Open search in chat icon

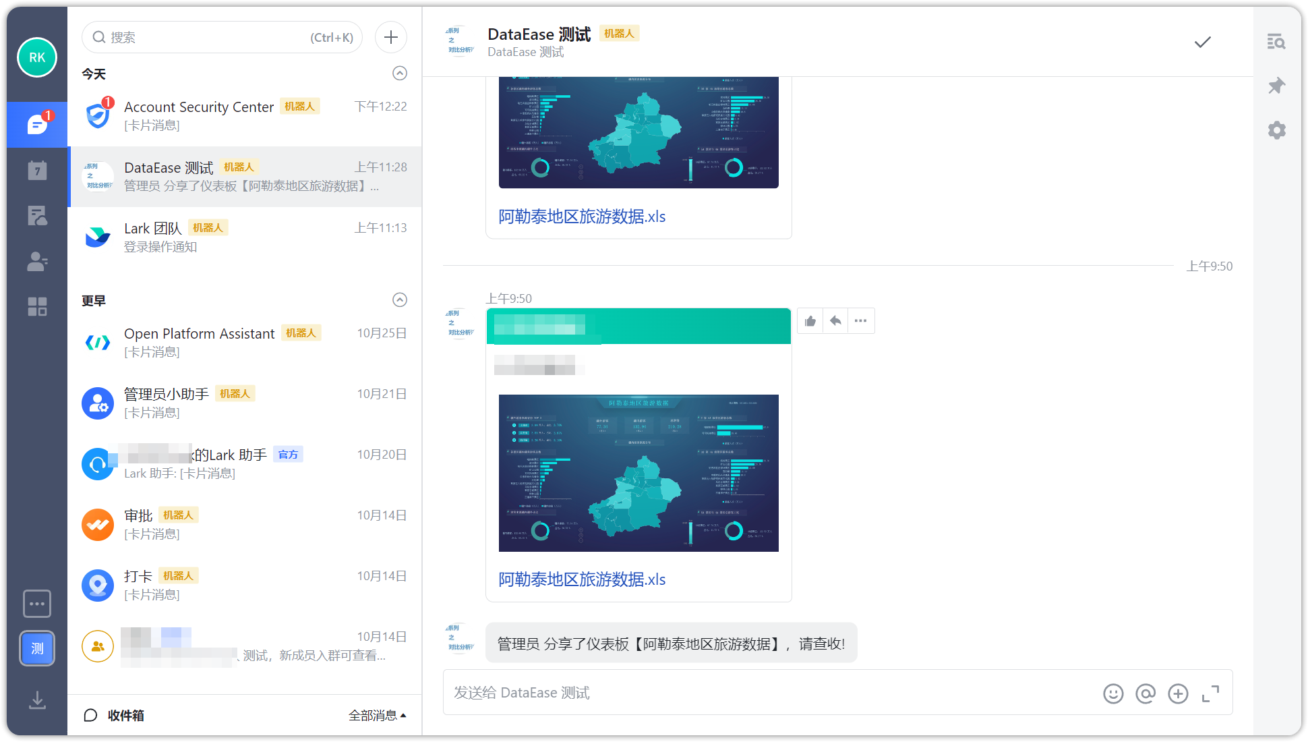pyautogui.click(x=1276, y=42)
